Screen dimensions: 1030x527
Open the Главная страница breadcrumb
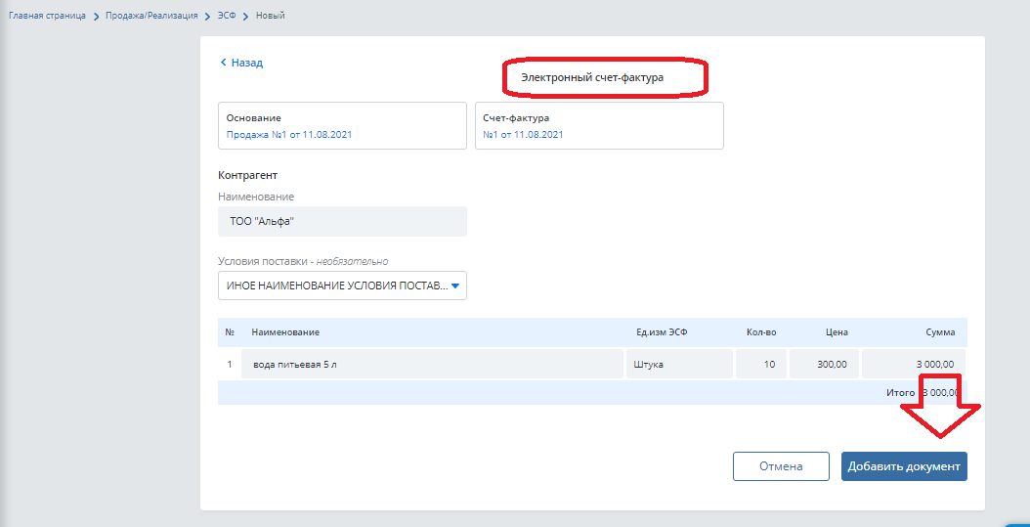(x=46, y=17)
